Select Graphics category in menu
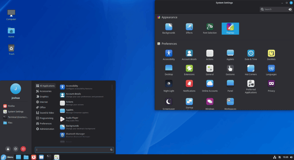This screenshot has height=160, width=294. pyautogui.click(x=42, y=97)
